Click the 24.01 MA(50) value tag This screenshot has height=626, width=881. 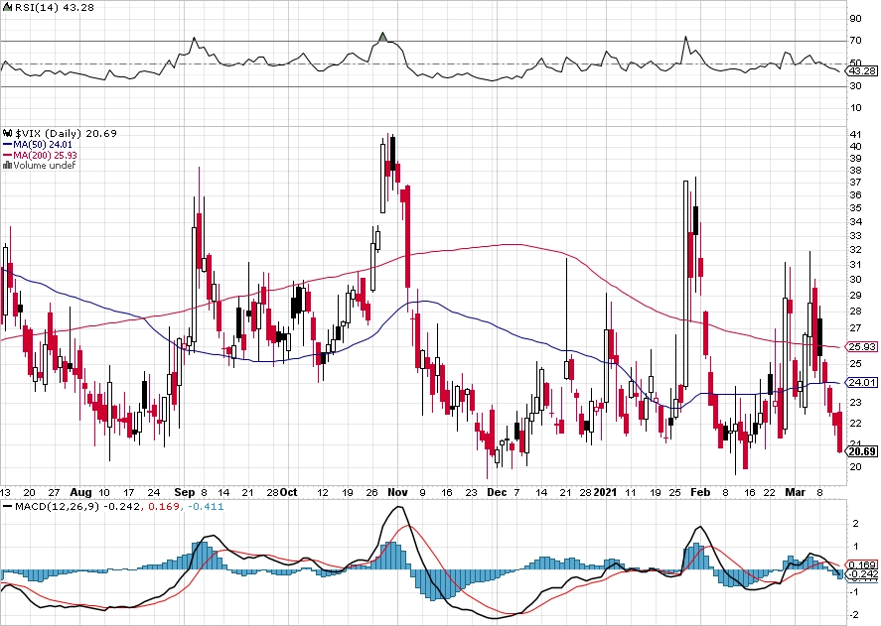tap(862, 382)
